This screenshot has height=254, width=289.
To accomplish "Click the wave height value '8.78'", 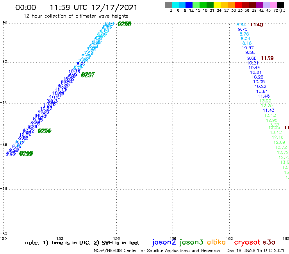I will point(244,34).
